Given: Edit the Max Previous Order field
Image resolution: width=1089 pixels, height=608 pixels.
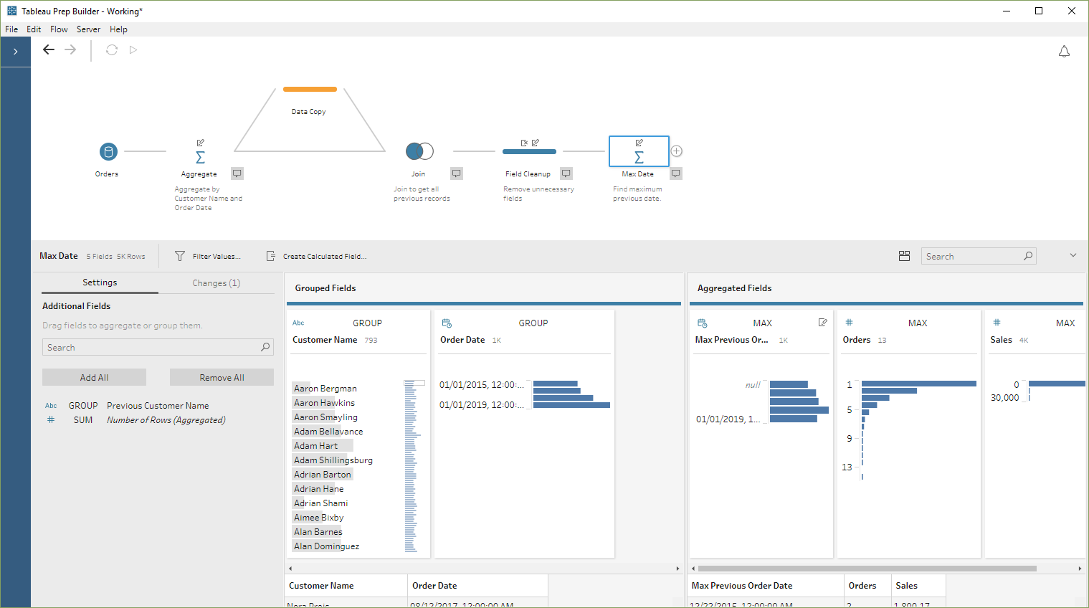Looking at the screenshot, I should 822,323.
